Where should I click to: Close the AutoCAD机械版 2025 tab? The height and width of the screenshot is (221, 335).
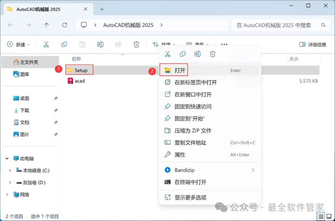[86, 9]
